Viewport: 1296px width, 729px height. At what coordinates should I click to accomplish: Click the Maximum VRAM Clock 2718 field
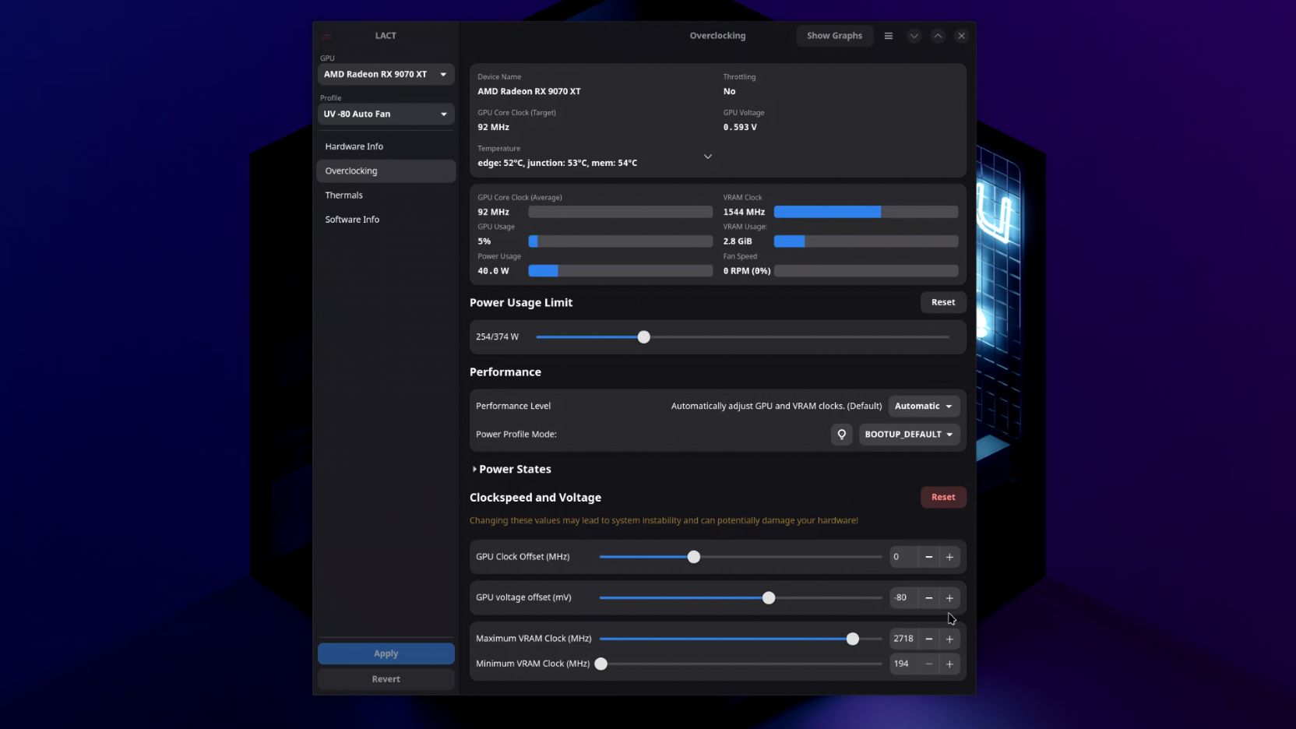pos(903,639)
